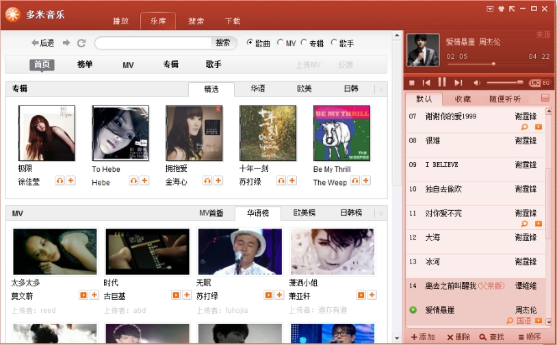Select the 华语 album category tab
Image resolution: width=557 pixels, height=345 pixels.
(257, 89)
